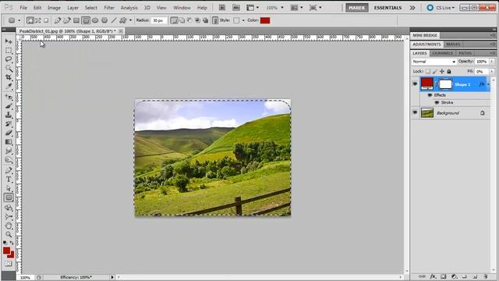Open the Style picker dropdown arrow
This screenshot has height=281, width=499.
(x=243, y=20)
